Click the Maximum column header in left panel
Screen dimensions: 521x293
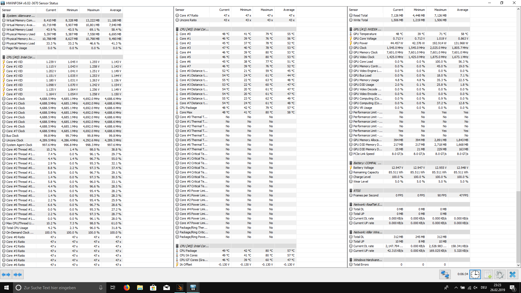(x=93, y=10)
